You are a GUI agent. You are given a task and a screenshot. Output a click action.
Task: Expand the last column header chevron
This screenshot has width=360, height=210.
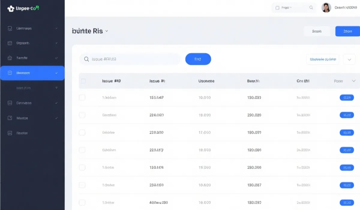353,81
